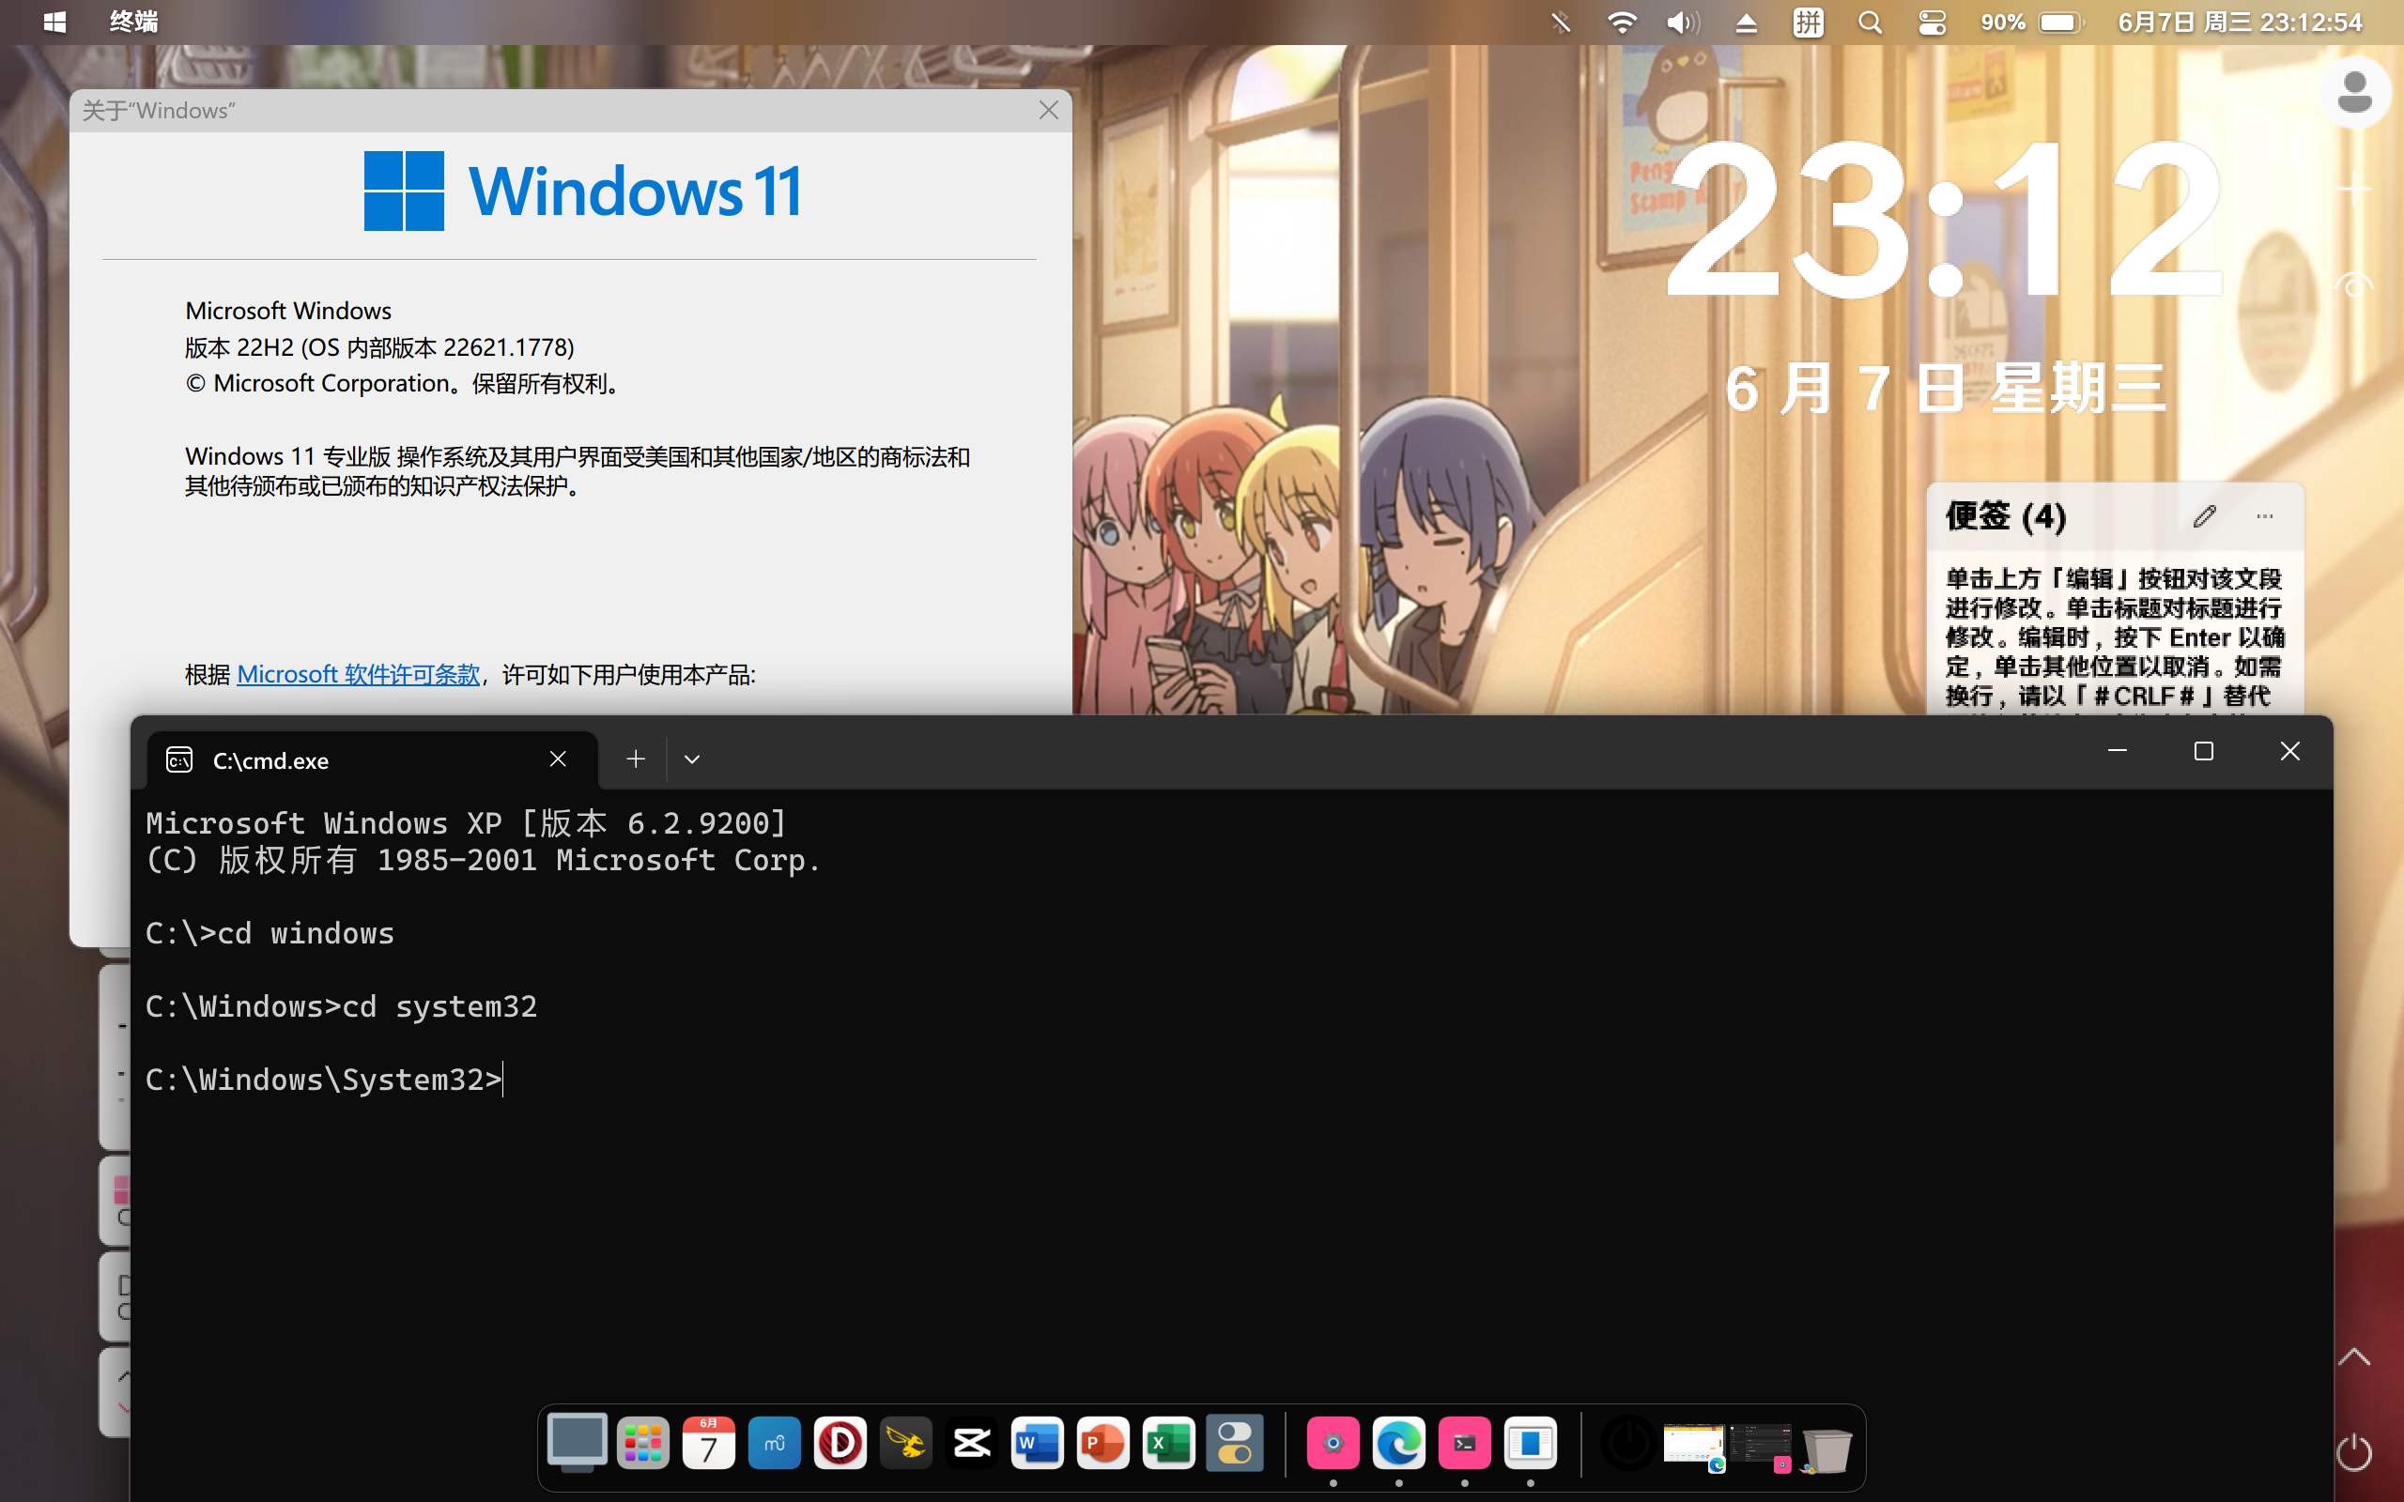
Task: Switch input method via the 拼 icon
Action: click(x=1808, y=22)
